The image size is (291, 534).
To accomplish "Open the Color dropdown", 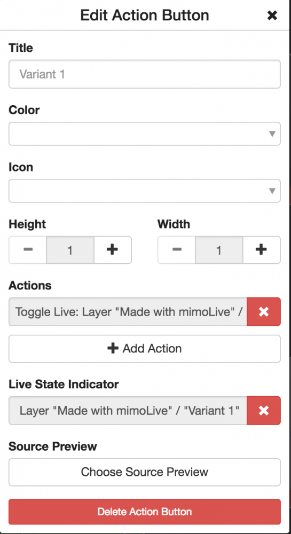I will (x=145, y=134).
